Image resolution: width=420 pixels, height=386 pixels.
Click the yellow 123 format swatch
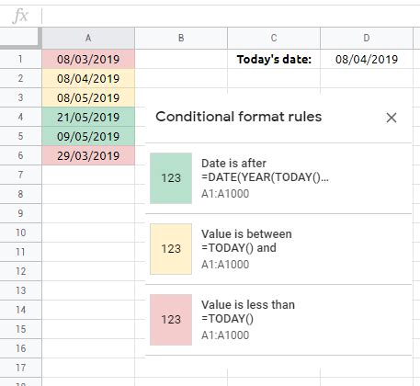171,249
